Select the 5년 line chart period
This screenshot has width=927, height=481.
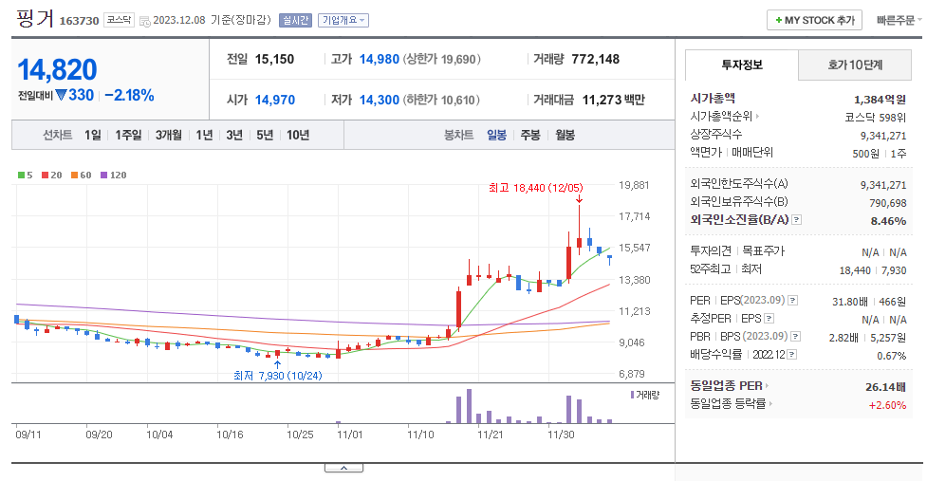tap(265, 136)
